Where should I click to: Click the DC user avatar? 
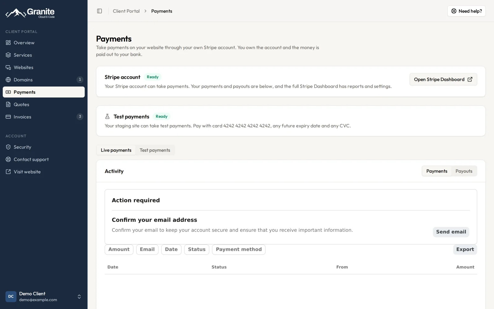click(11, 297)
